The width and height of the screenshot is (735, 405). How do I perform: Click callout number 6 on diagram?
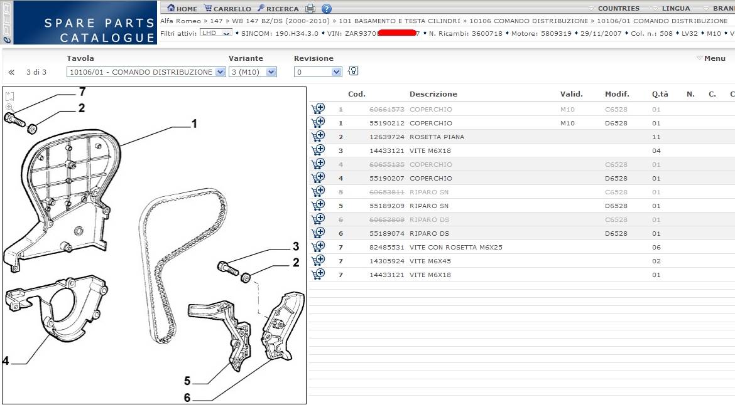187,397
